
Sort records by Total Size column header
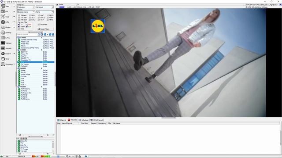tap(84, 123)
